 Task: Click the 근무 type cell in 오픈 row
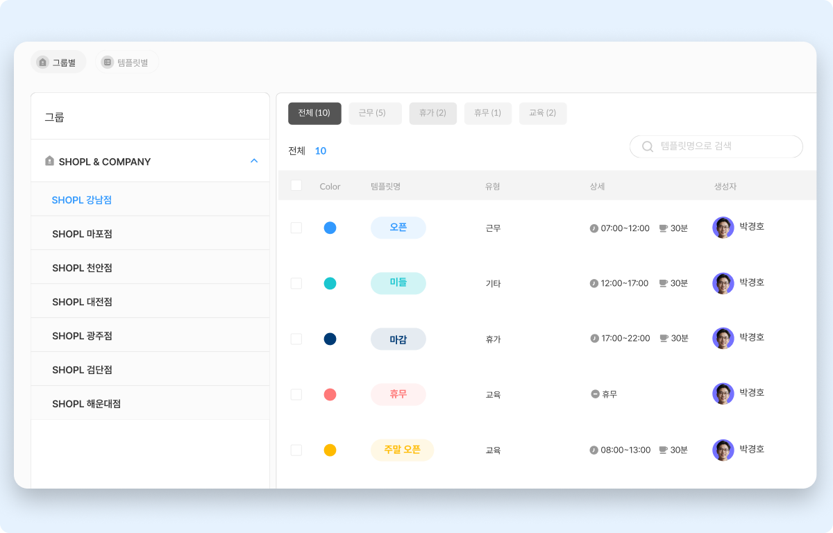click(x=493, y=228)
